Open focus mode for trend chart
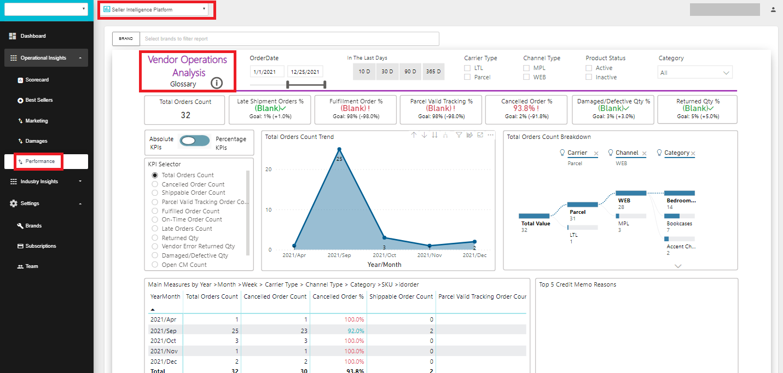This screenshot has height=373, width=783. coord(480,135)
